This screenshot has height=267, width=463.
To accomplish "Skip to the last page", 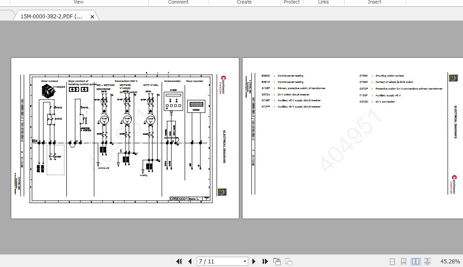I will pos(265,261).
